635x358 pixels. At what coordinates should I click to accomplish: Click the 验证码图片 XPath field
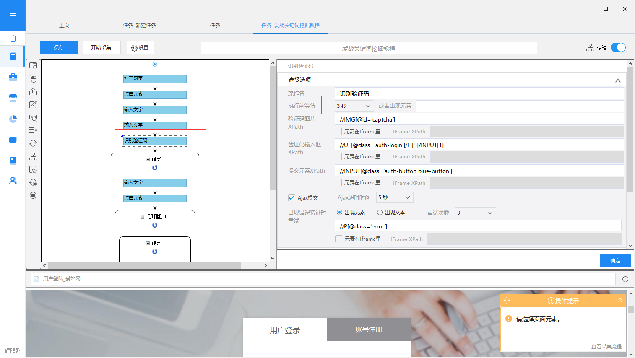click(x=479, y=119)
